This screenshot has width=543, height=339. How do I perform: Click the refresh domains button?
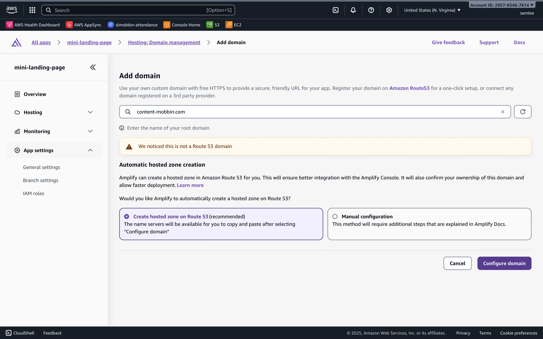(x=522, y=112)
